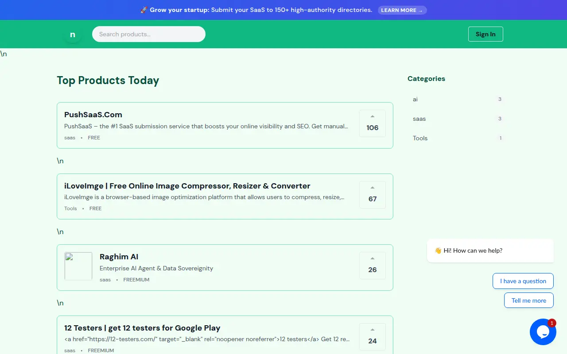The image size is (567, 354).
Task: Click the Learn More banner button
Action: (x=402, y=10)
